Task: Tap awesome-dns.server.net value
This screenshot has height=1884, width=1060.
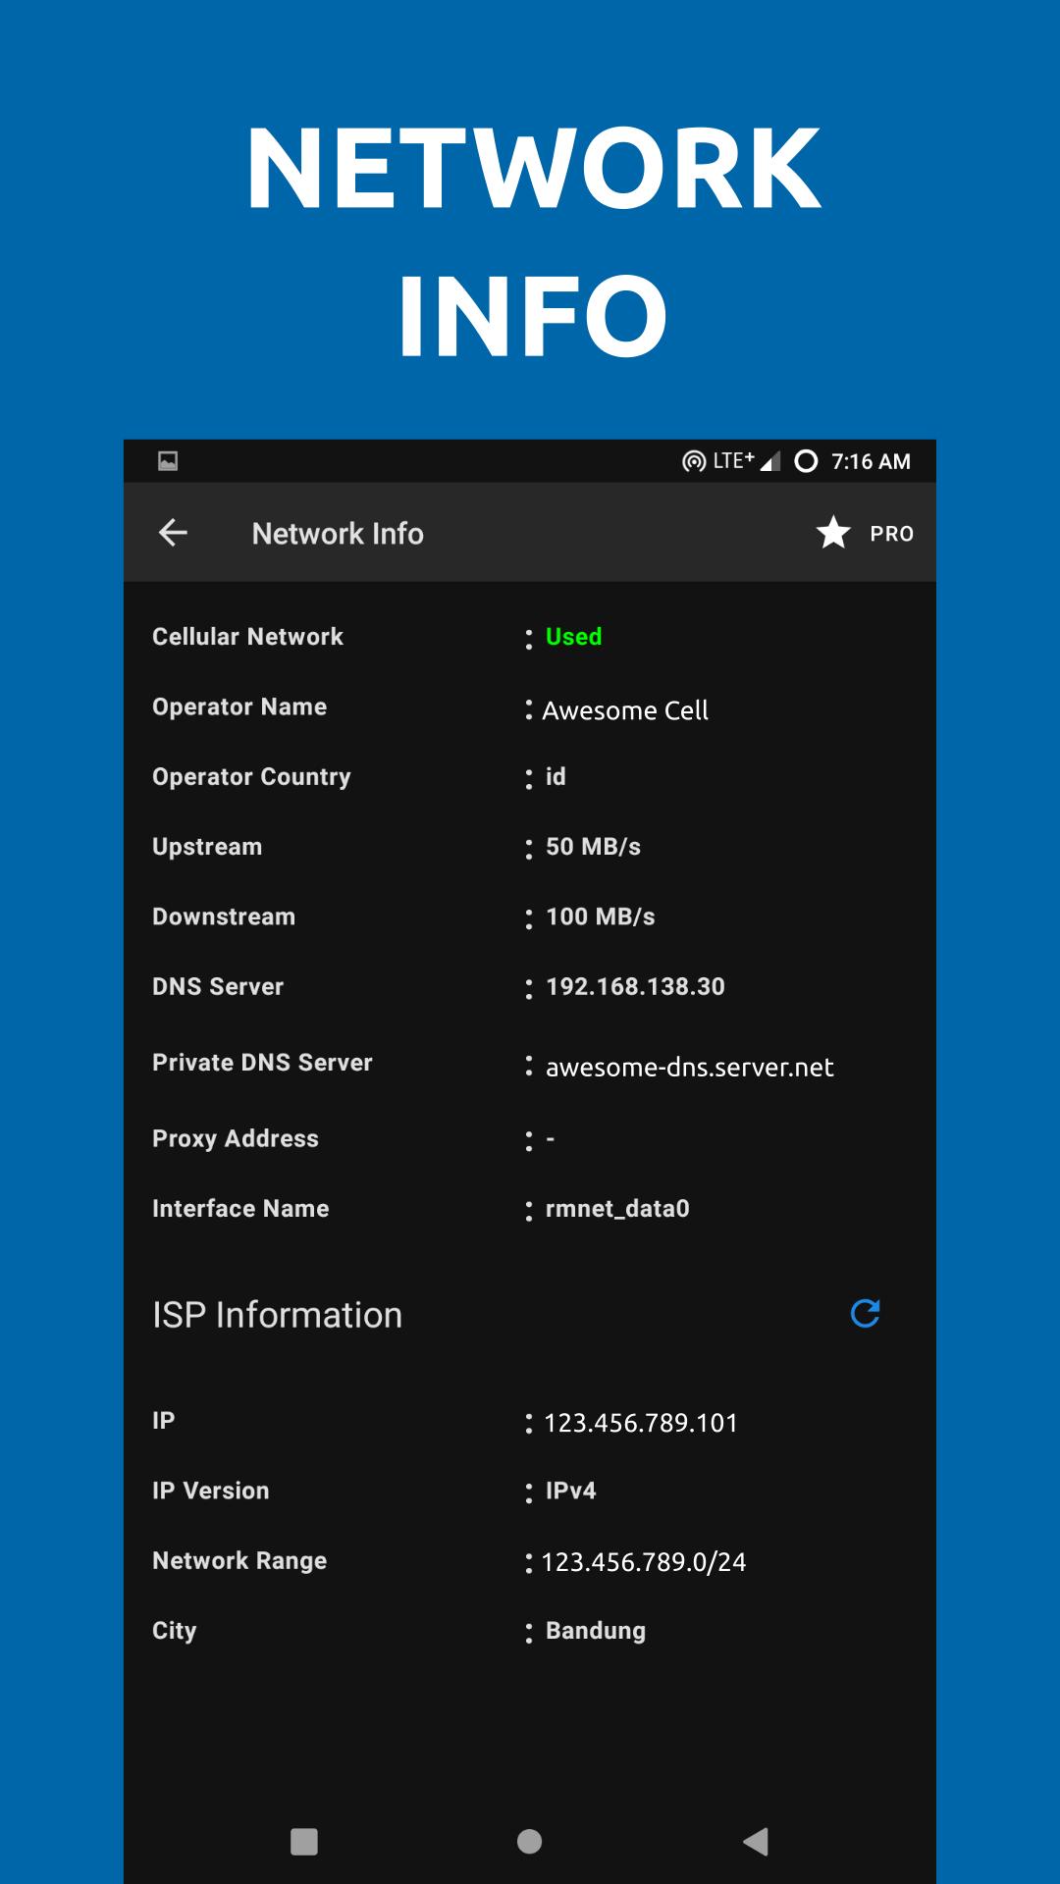Action: tap(689, 1068)
